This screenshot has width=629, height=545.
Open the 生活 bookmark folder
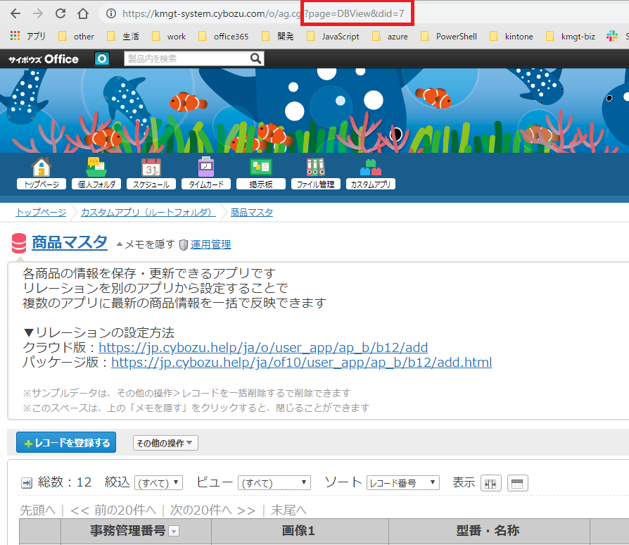tap(123, 37)
